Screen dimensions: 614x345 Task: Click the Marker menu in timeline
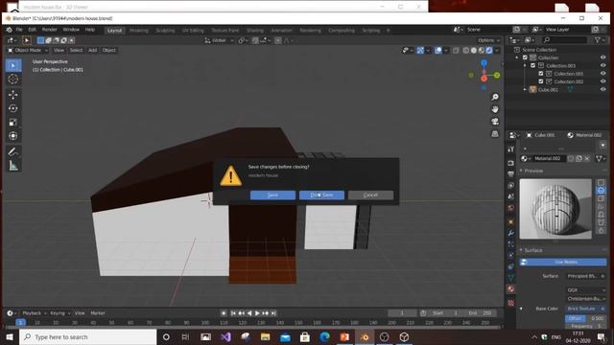click(98, 313)
